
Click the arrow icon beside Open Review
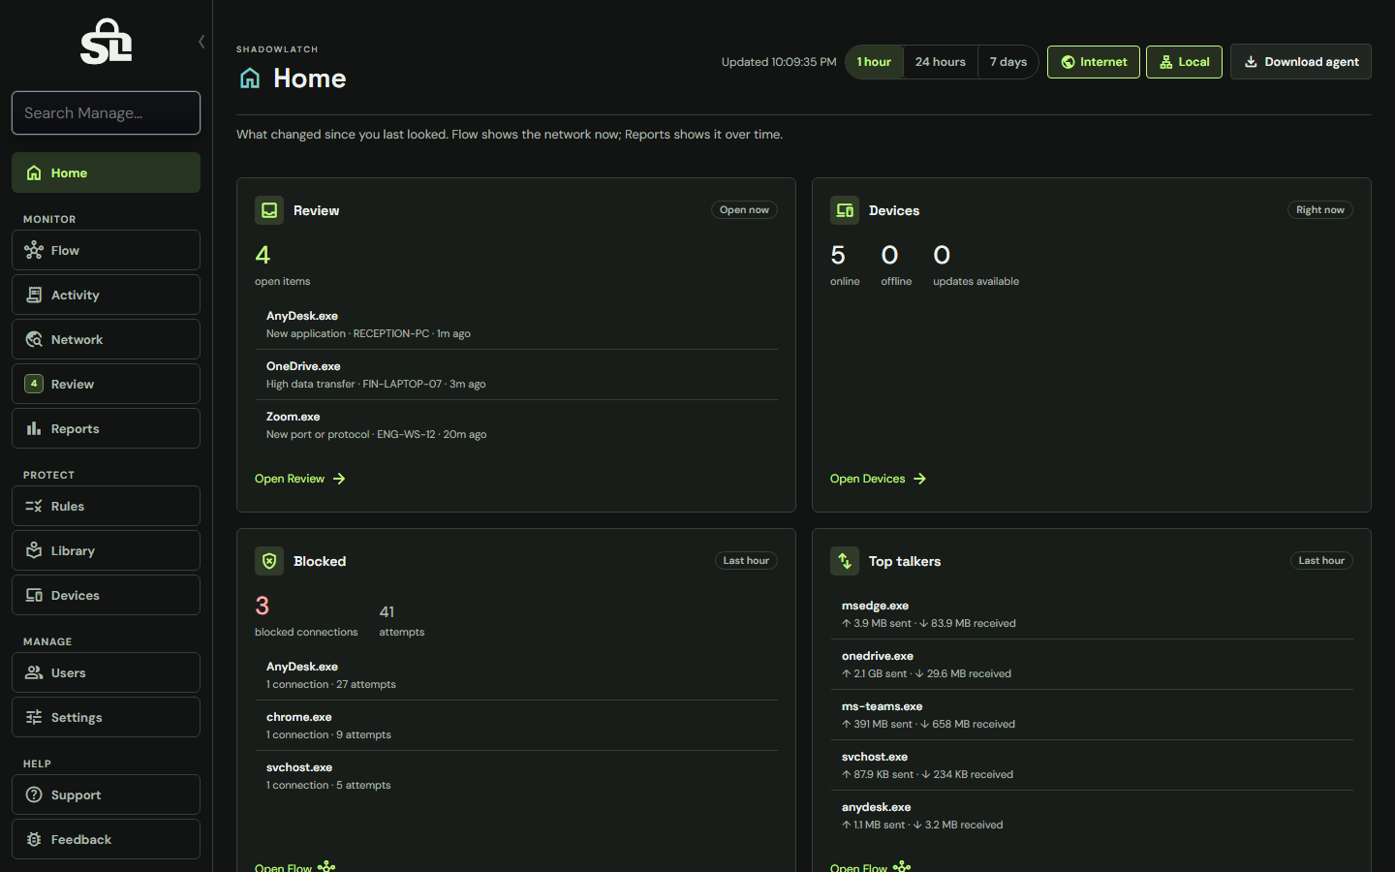coord(339,479)
